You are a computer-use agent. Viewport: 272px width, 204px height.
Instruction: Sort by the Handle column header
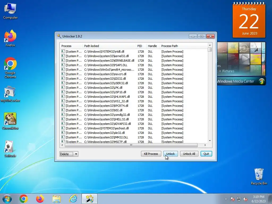pyautogui.click(x=153, y=46)
